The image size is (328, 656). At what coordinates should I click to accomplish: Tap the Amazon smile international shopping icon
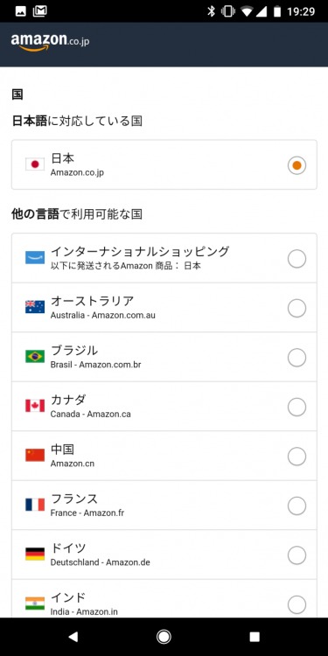point(35,258)
